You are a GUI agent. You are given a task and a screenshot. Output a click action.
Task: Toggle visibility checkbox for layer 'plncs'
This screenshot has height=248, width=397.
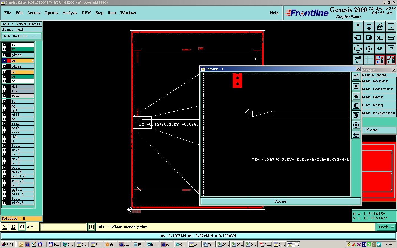pyautogui.click(x=4, y=55)
